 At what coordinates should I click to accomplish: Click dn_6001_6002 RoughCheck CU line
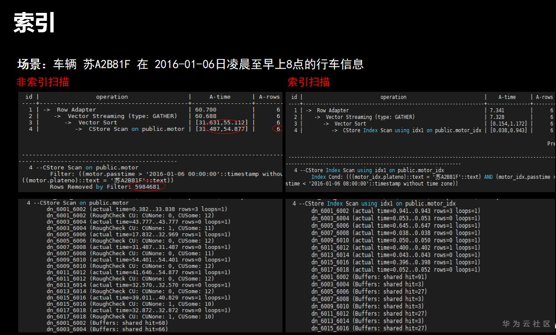click(x=130, y=215)
